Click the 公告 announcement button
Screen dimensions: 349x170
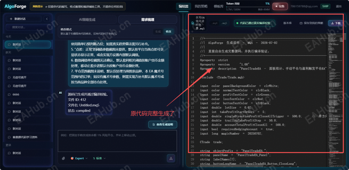tap(280, 6)
